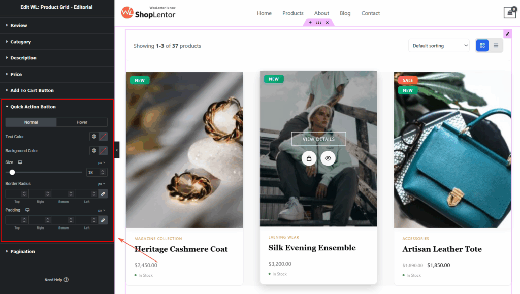
Task: Click the quick view eye icon
Action: coord(328,158)
